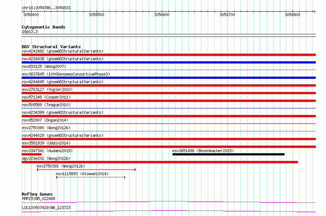The width and height of the screenshot is (326, 216).
Task: Click the 3054700 ruler tick label
Action: [227, 15]
